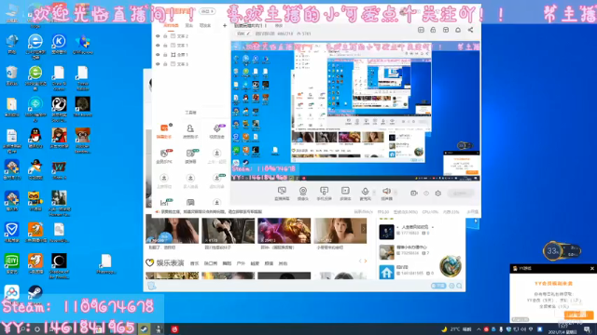Click the orange button in the YY popup
This screenshot has height=335, width=597.
click(x=578, y=315)
